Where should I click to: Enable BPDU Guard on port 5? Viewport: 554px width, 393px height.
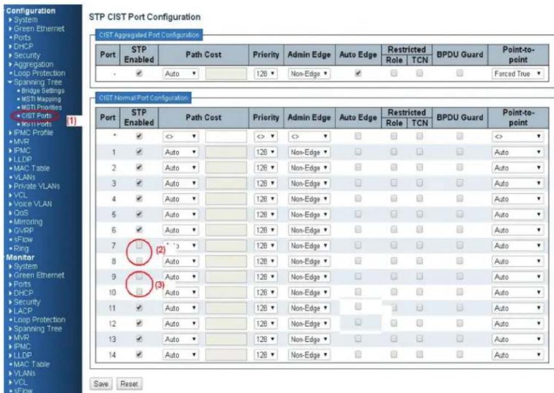460,214
